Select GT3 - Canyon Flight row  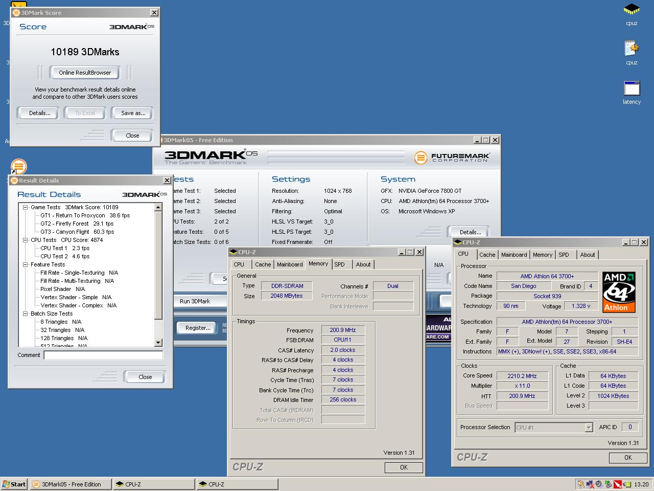coord(77,232)
